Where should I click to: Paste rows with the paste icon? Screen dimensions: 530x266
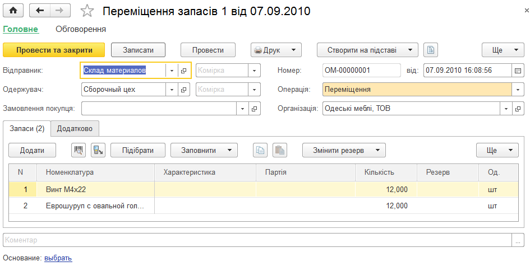280,150
